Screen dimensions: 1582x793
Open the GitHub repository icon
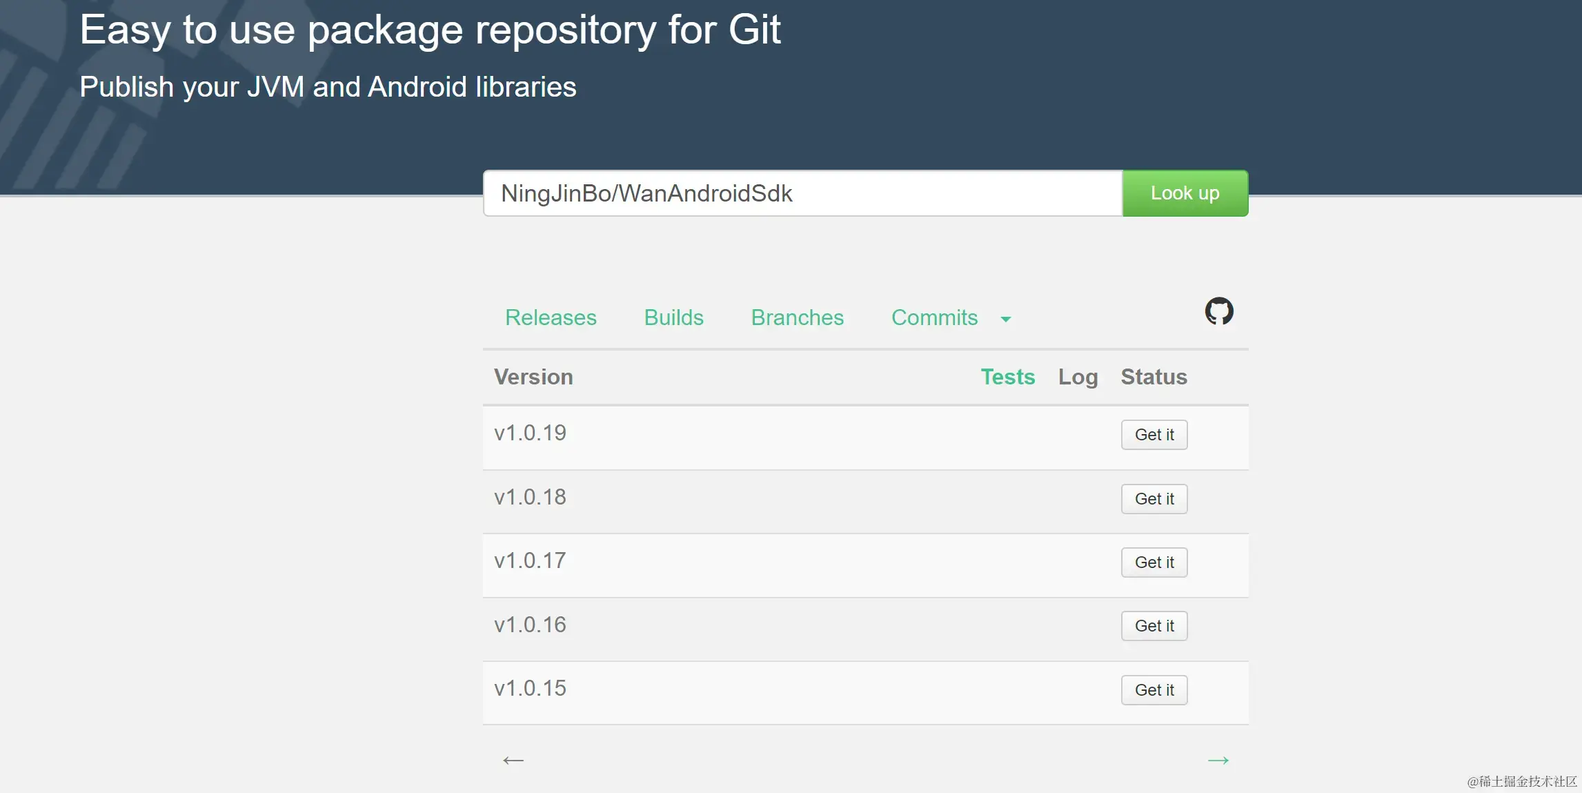[x=1218, y=311]
